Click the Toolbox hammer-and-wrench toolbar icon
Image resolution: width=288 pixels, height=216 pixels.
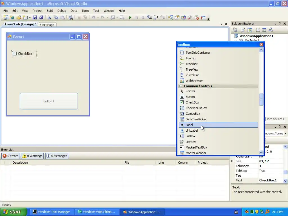[x=190, y=17]
